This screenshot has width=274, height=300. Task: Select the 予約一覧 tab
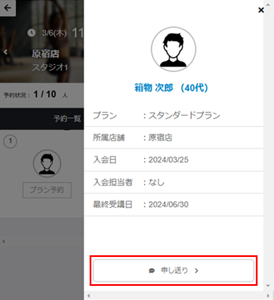pyautogui.click(x=68, y=119)
